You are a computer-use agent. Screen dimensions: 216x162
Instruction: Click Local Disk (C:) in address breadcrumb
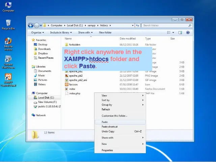(x=75, y=25)
